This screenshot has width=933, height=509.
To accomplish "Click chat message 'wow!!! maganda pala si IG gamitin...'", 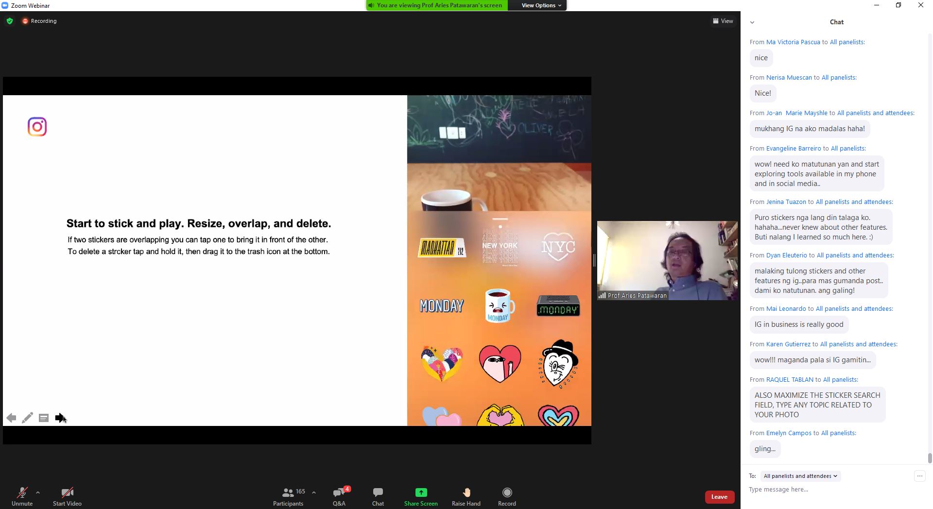I will pos(812,360).
